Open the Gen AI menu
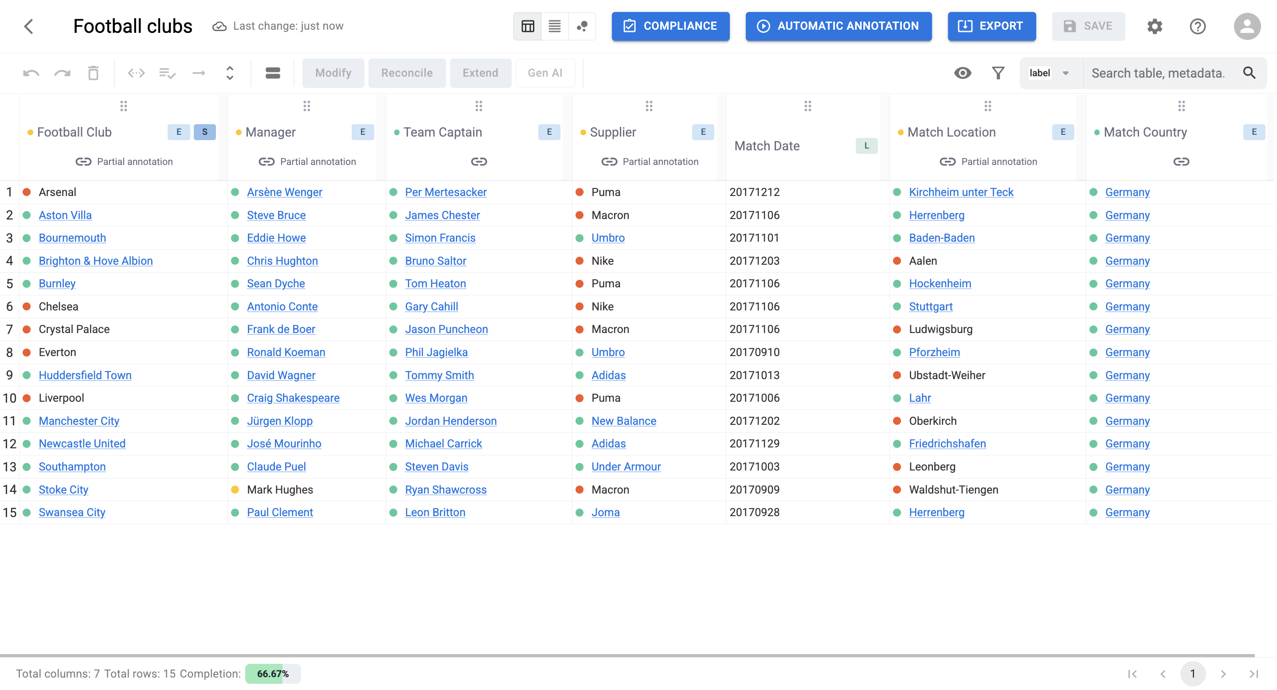This screenshot has height=690, width=1277. tap(545, 73)
